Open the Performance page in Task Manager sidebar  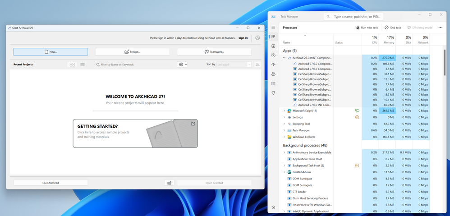tap(273, 46)
